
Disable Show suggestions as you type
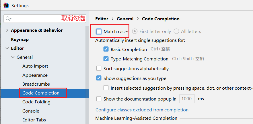(x=99, y=78)
